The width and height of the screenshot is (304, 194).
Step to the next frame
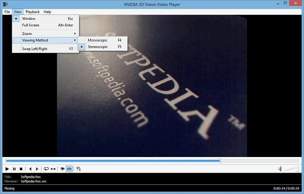click(37, 169)
